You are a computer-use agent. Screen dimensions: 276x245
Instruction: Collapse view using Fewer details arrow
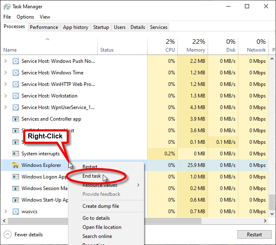(x=8, y=235)
